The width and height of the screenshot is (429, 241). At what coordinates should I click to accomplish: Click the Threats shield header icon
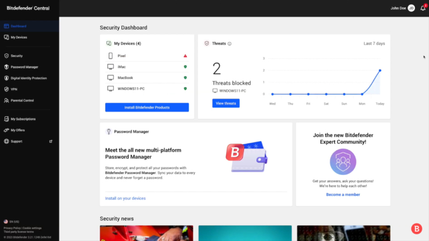pos(207,43)
